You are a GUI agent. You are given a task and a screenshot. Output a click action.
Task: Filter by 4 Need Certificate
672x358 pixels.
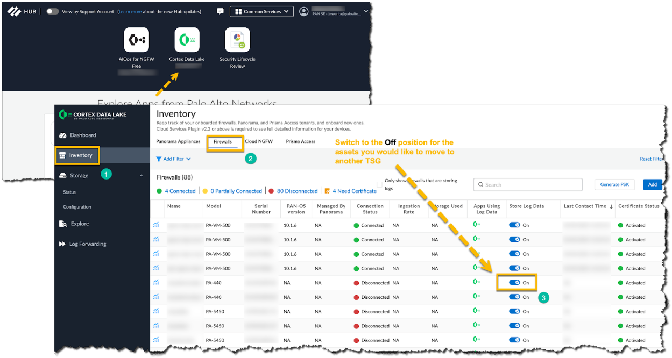coord(351,191)
